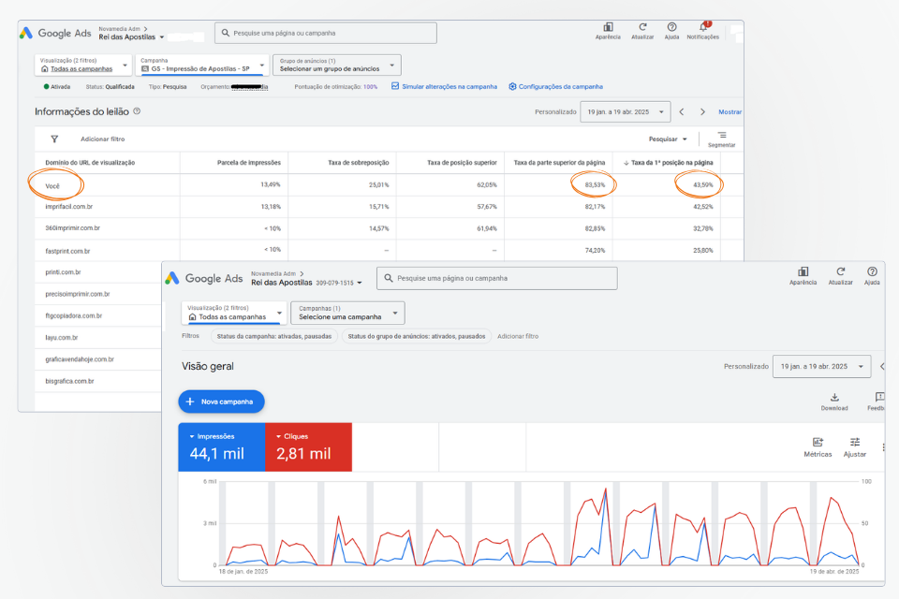Open Ajuda help icon in Visão geral window

[872, 271]
